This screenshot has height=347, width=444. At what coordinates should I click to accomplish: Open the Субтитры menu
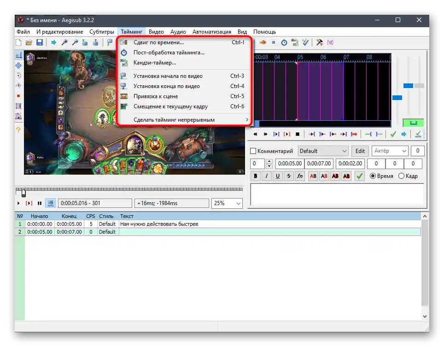pos(101,32)
